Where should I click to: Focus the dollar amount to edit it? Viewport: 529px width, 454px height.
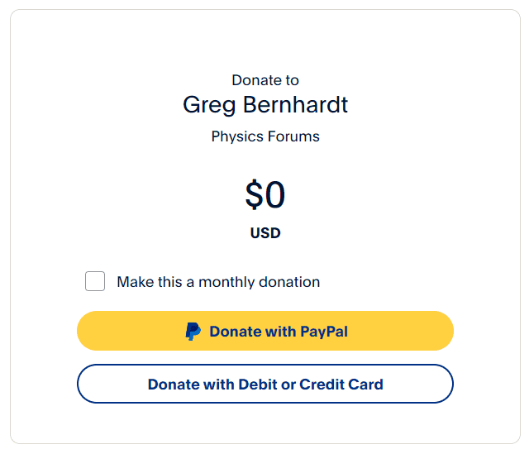coord(265,194)
